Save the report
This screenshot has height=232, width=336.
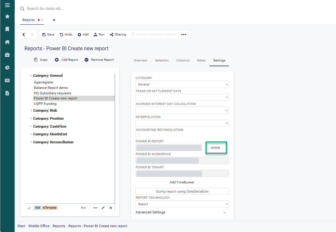click(x=48, y=35)
